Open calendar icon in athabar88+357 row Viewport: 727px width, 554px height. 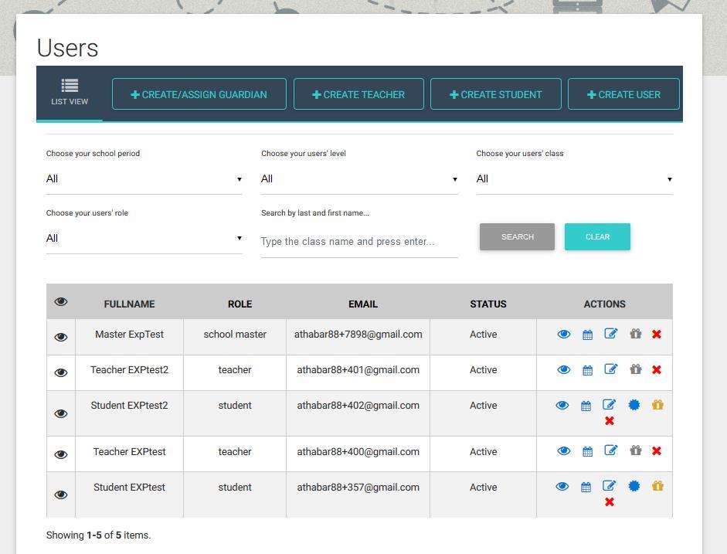click(x=586, y=487)
